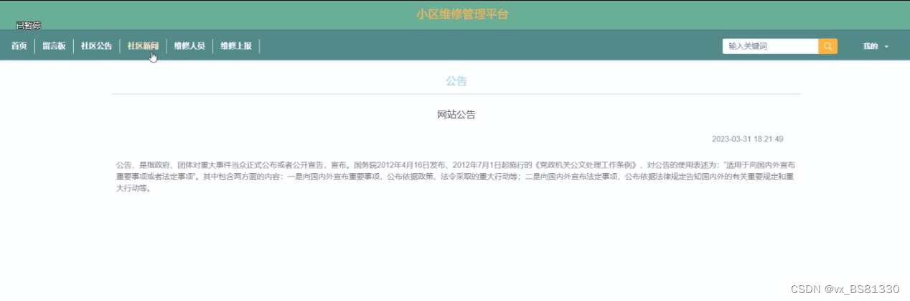This screenshot has height=301, width=910.
Task: Click the timestamp 2023-03-31 18:21:49
Action: (747, 139)
